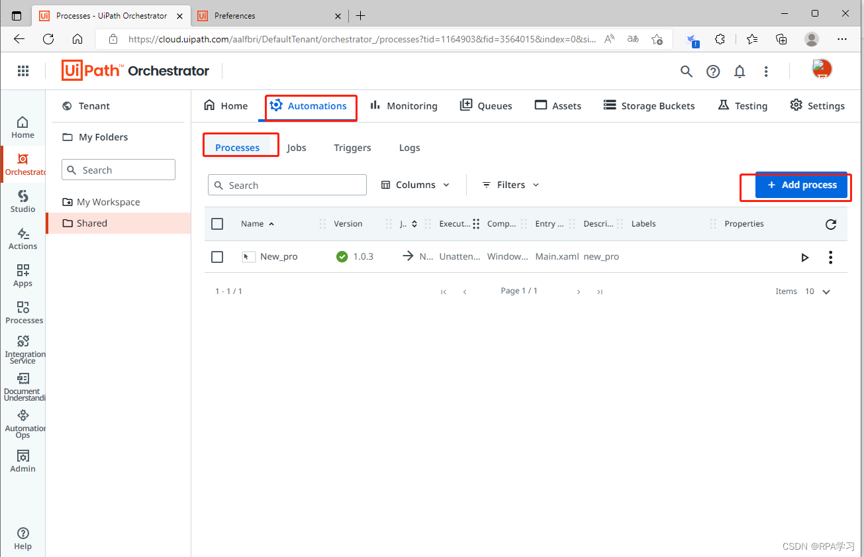This screenshot has height=557, width=864.
Task: Refresh the processes list
Action: point(831,224)
